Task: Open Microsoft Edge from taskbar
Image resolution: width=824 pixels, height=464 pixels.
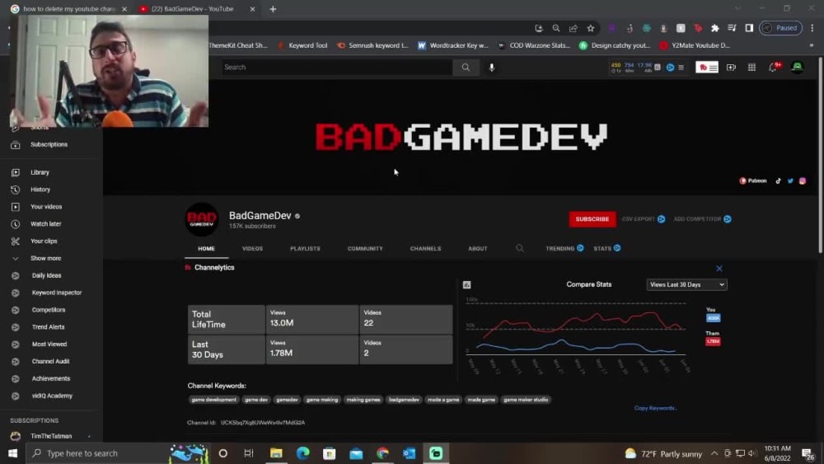Action: (x=302, y=453)
